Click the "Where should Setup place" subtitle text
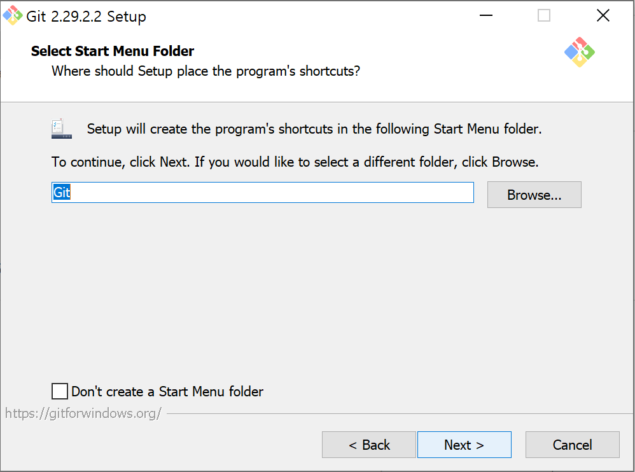 tap(206, 71)
